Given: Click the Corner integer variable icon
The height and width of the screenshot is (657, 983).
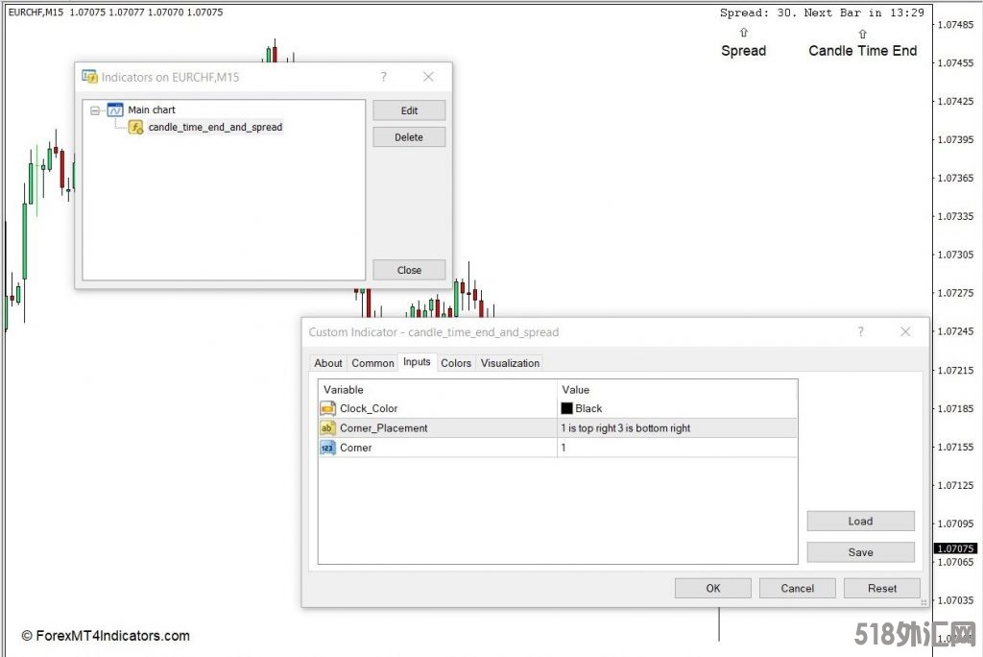Looking at the screenshot, I should (327, 448).
